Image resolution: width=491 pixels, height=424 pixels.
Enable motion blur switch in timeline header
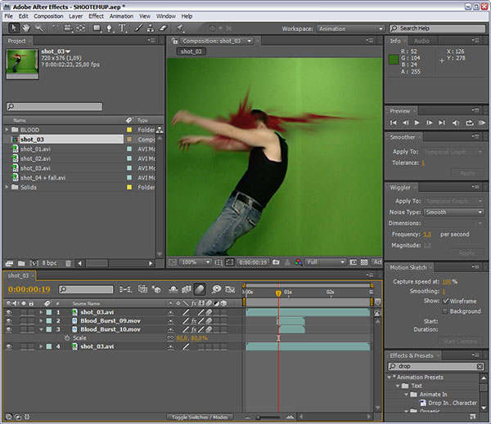pos(200,289)
